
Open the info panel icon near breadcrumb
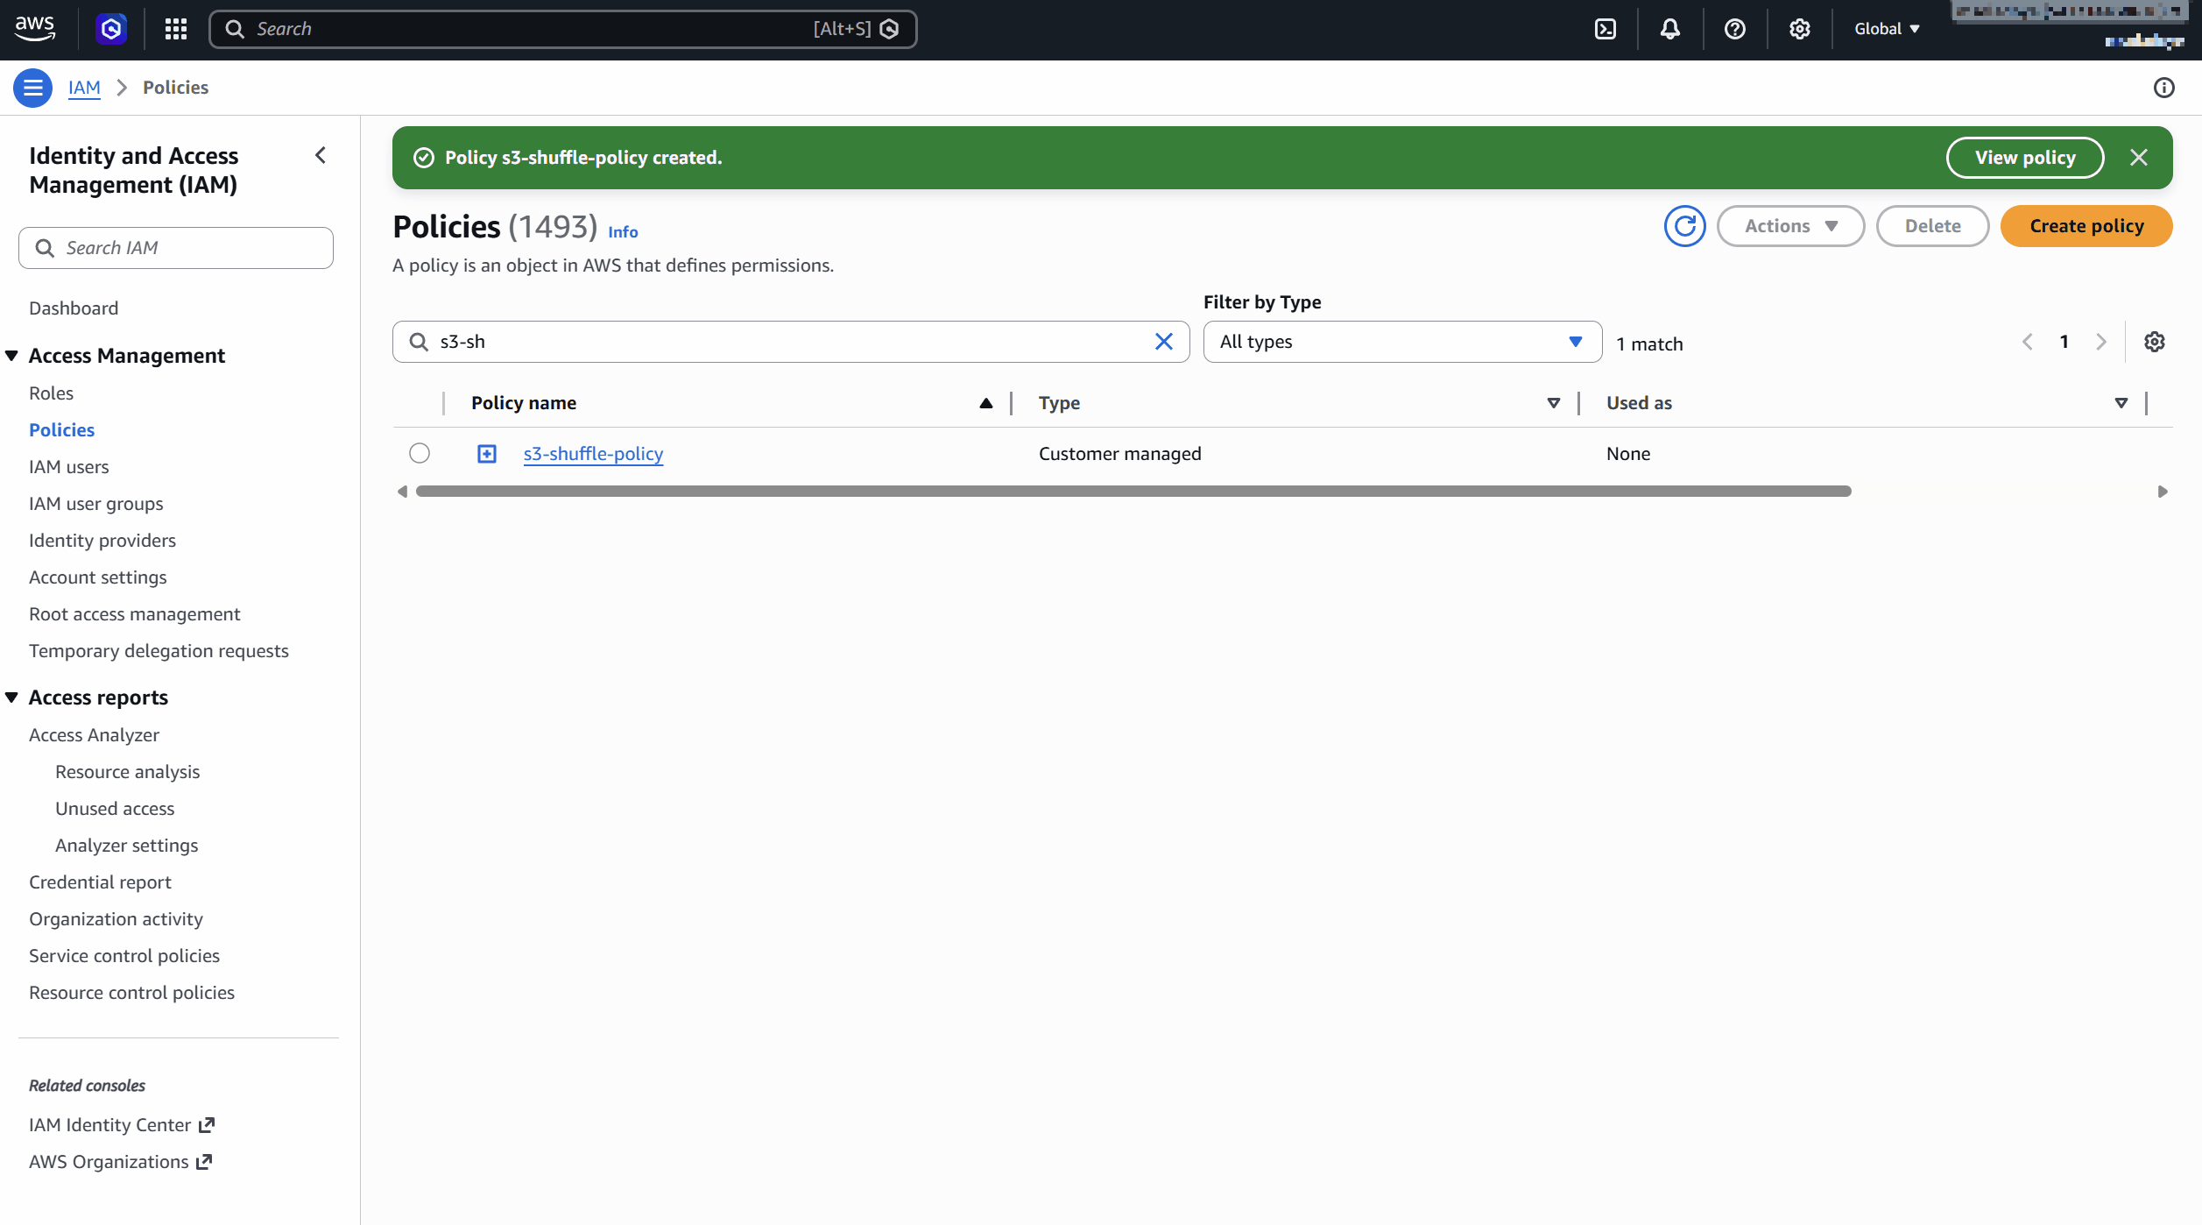(x=2164, y=88)
